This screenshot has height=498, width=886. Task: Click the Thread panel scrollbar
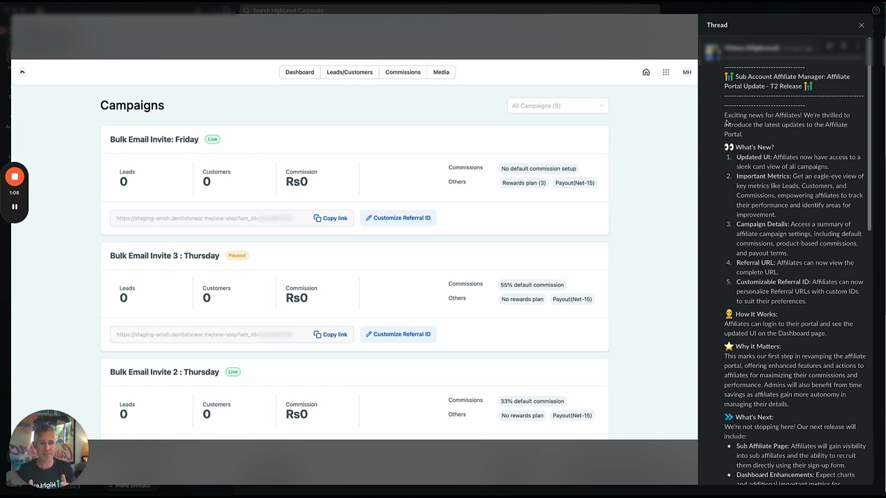tap(869, 135)
